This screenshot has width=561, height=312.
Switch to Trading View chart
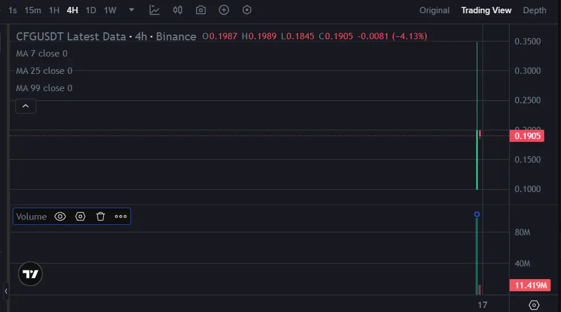[x=486, y=10]
